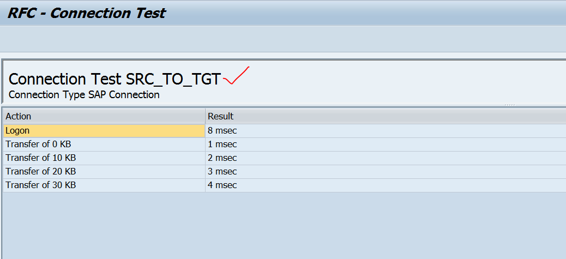
Task: Select the highlighted Logon row cell
Action: tap(104, 130)
